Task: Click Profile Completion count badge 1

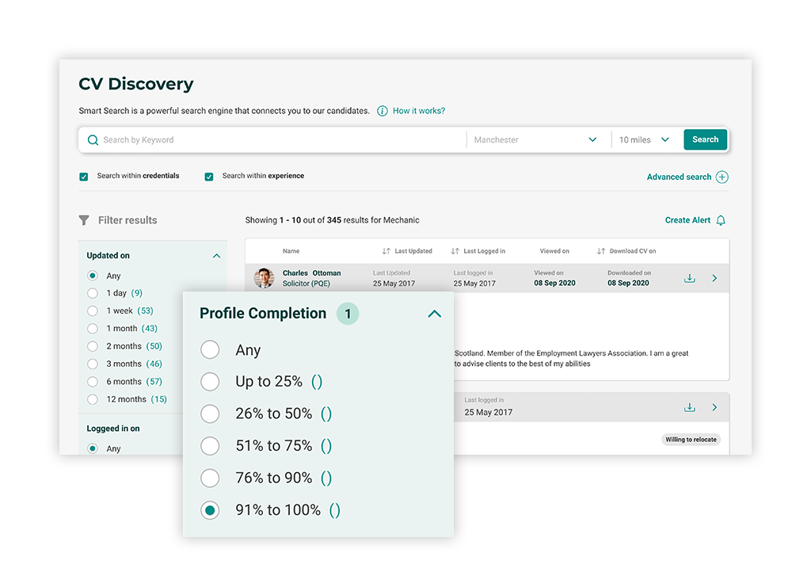Action: [x=348, y=314]
